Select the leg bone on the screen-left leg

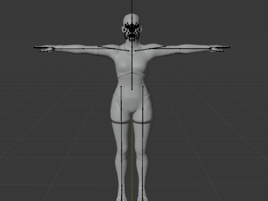(121, 143)
